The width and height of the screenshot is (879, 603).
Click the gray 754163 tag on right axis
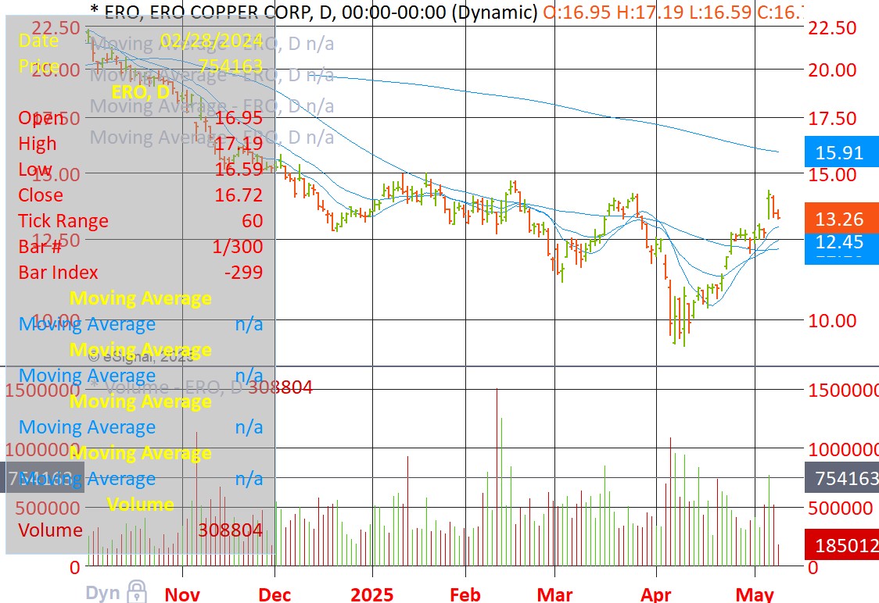[x=841, y=478]
